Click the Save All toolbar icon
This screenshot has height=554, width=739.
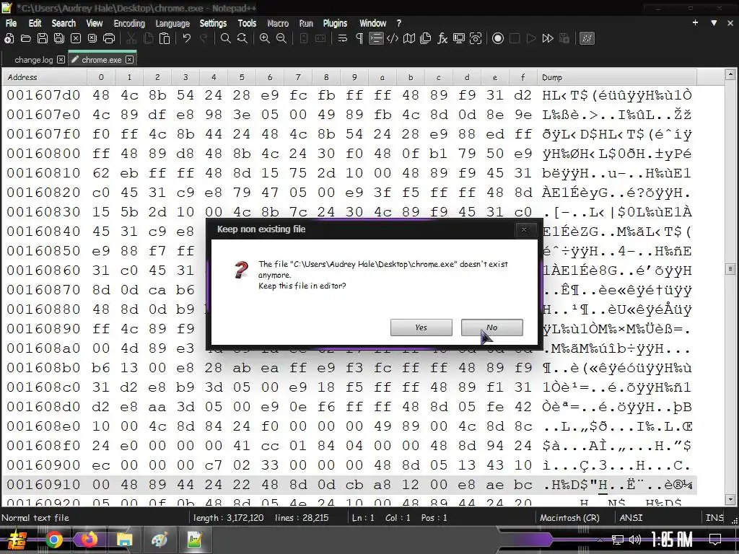(x=59, y=39)
